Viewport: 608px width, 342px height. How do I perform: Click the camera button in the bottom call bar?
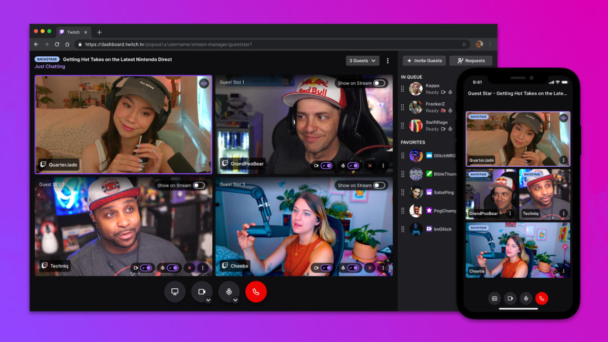click(x=202, y=291)
